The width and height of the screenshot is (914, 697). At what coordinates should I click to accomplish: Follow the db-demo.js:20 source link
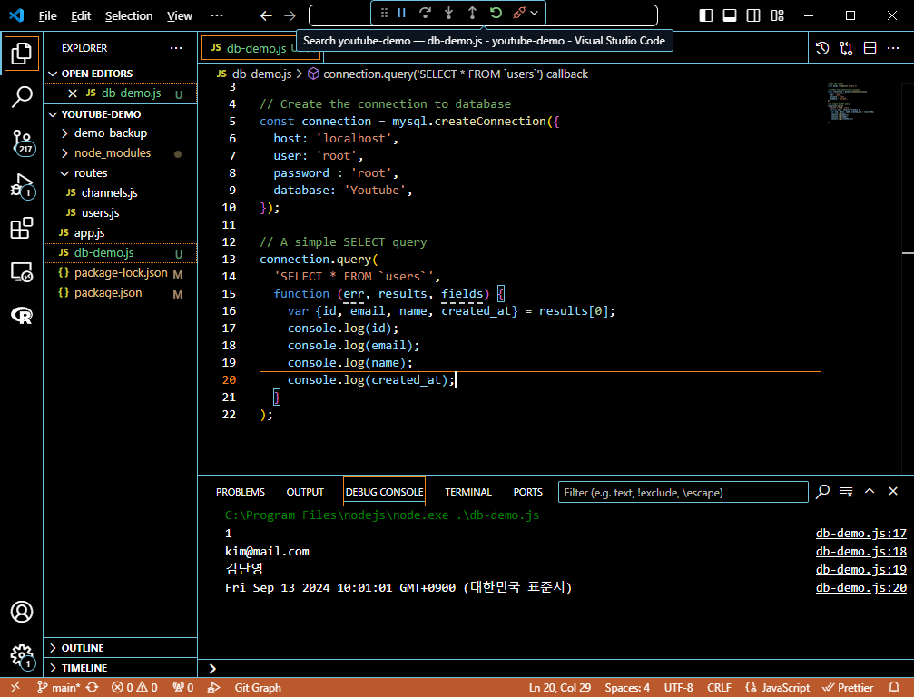pos(861,587)
